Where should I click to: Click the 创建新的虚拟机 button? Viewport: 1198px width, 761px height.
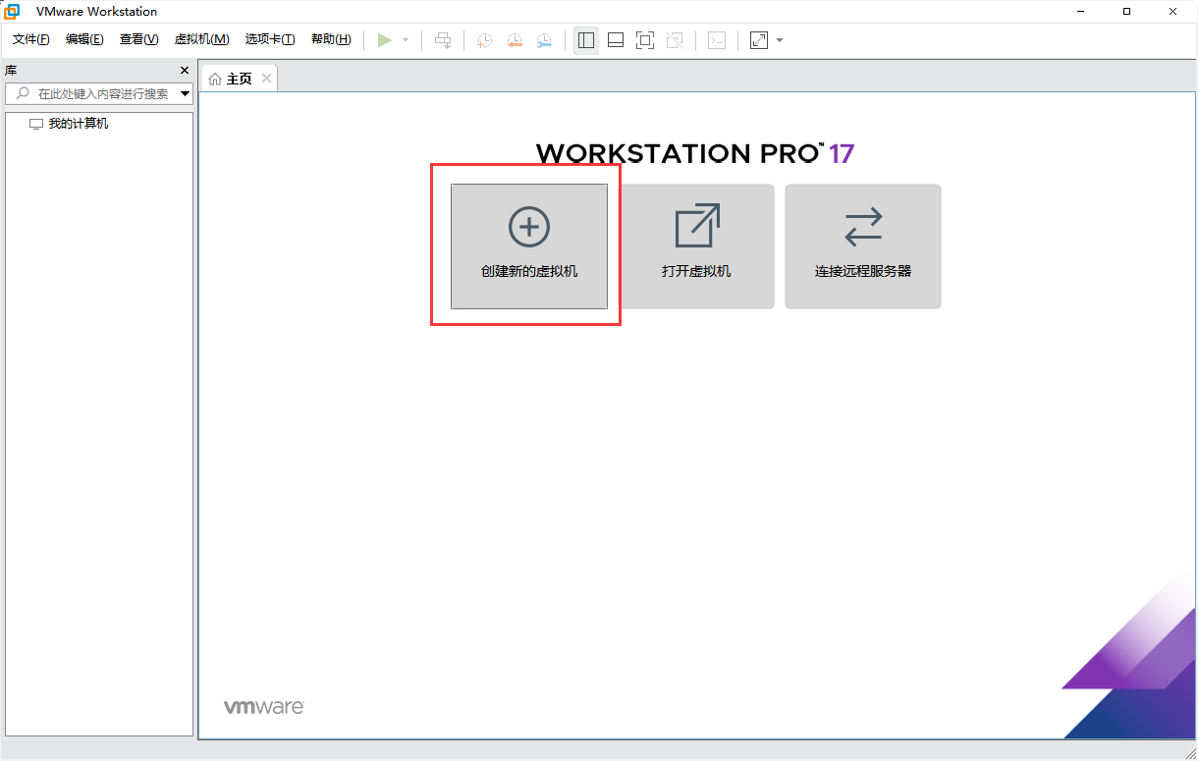529,246
